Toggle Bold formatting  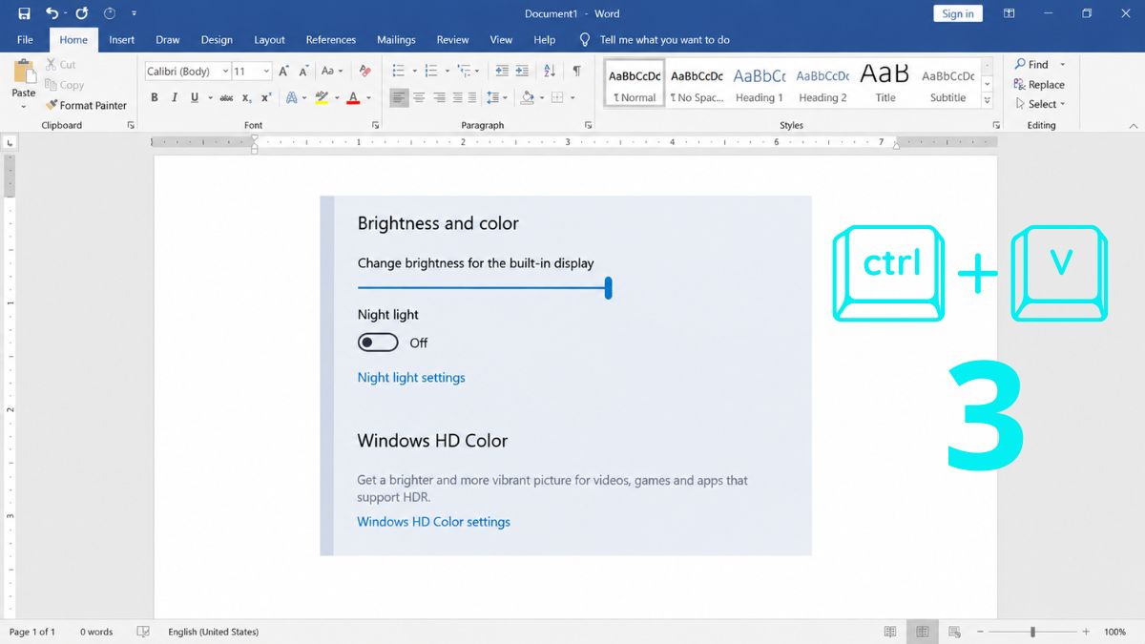coord(155,97)
